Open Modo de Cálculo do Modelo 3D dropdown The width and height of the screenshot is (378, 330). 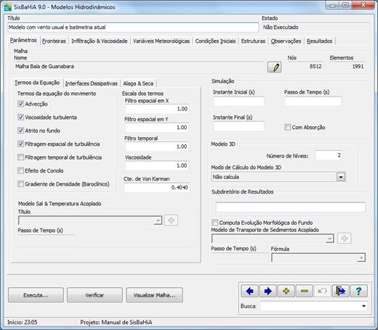(341, 177)
